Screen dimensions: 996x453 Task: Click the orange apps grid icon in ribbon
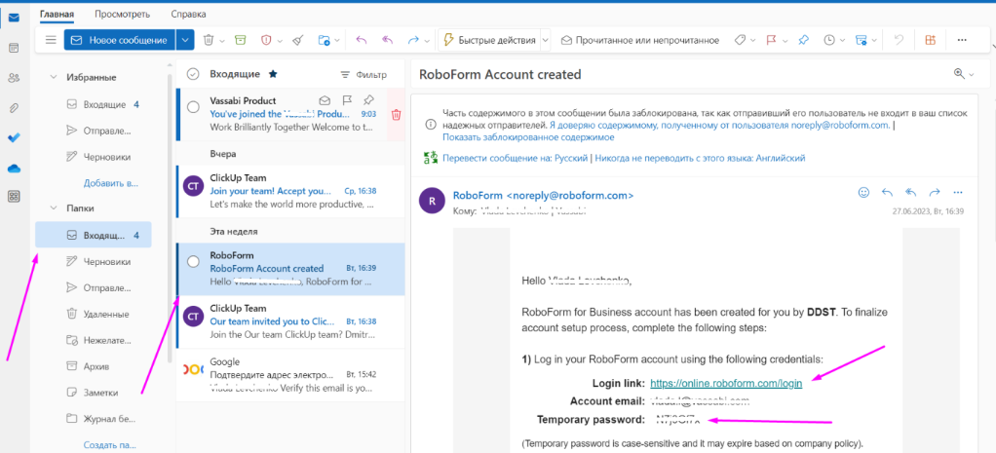[x=930, y=40]
